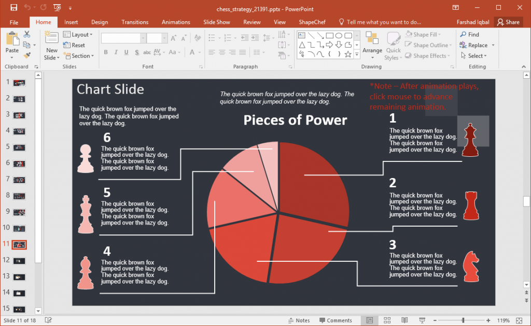Click the Font Color button
531x326 pixels.
tap(192, 52)
